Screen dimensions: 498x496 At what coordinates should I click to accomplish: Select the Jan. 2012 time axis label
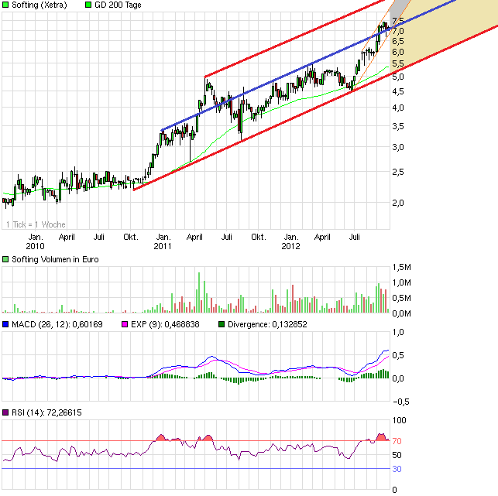pos(290,241)
